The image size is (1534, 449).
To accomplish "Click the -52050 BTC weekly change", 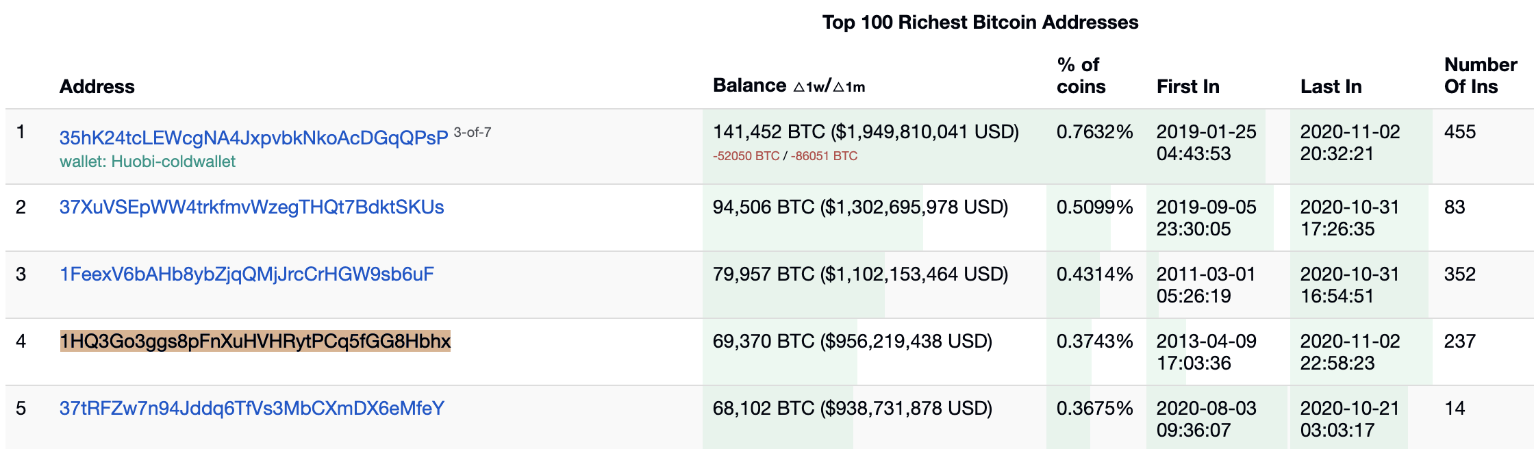I will tap(746, 156).
